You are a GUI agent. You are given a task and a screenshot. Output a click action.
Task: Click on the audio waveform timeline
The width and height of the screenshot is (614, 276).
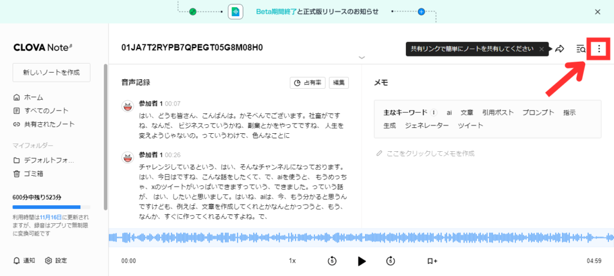pos(360,237)
